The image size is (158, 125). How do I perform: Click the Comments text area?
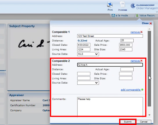click(x=110, y=107)
